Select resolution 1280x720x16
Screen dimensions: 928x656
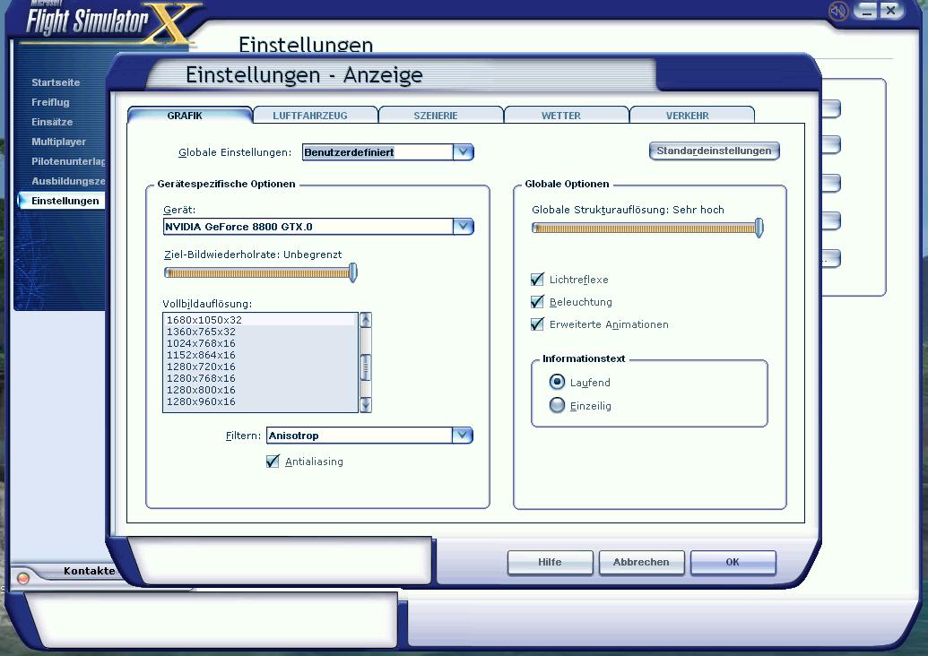click(260, 367)
